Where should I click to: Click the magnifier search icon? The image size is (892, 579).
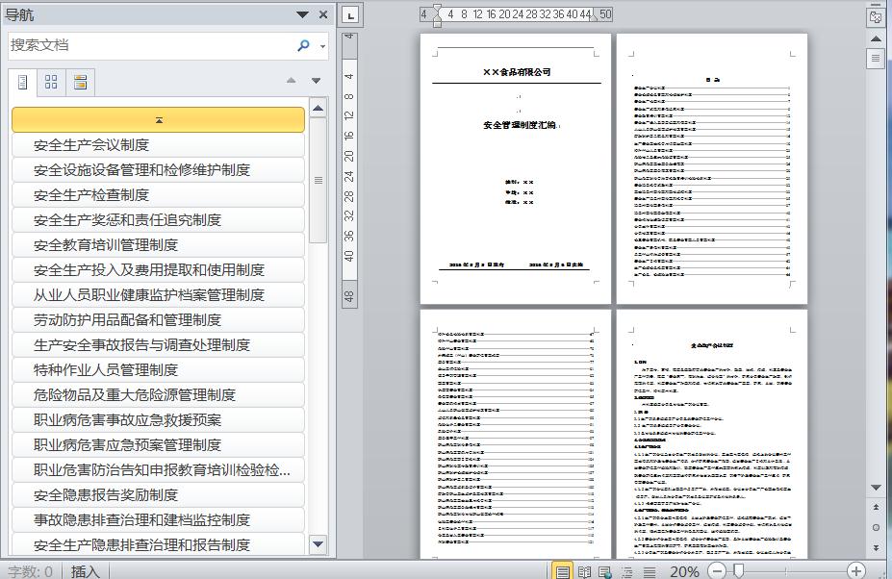coord(304,45)
